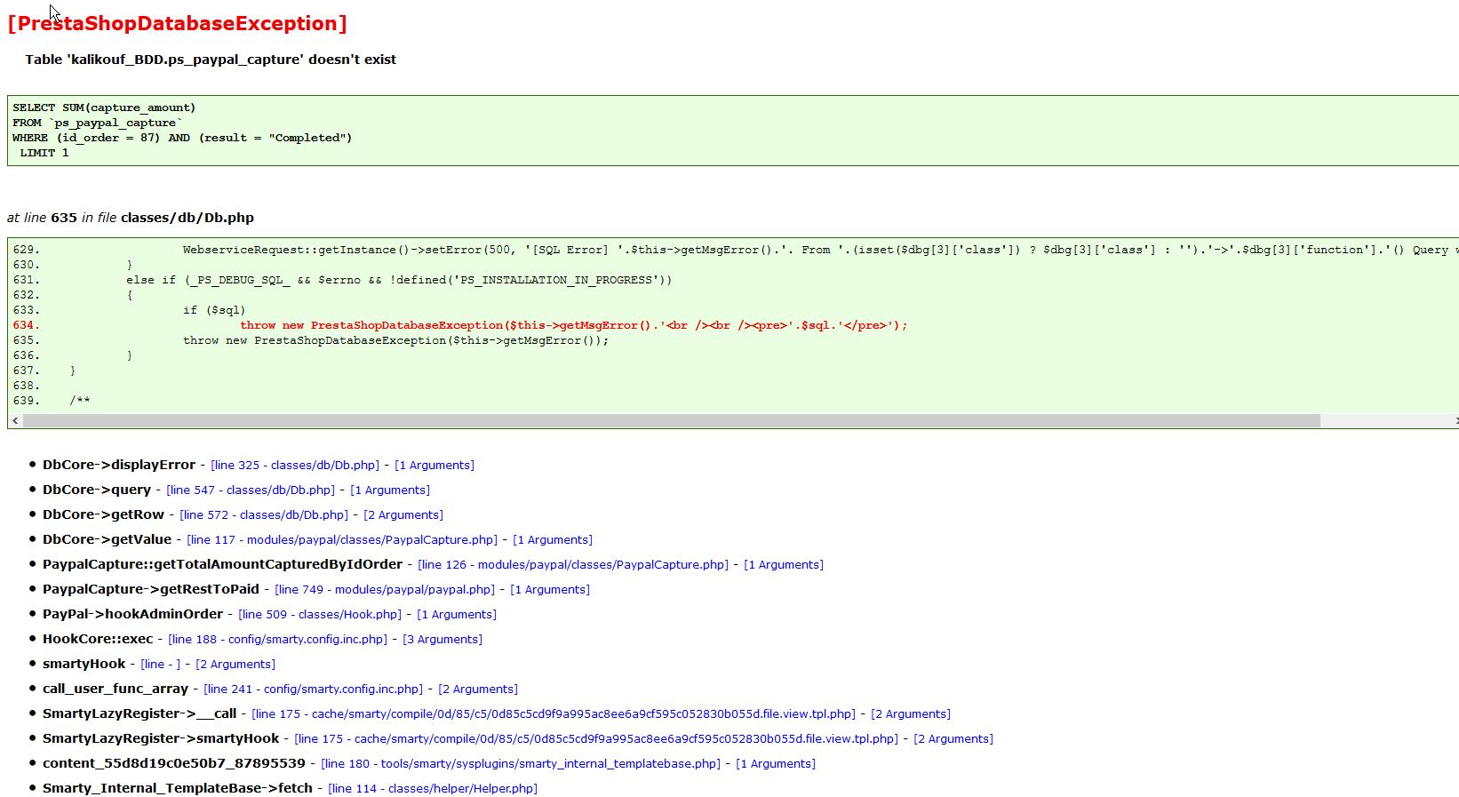Show the 2 arguments for DbCore->getRow
Screen dimensions: 1459x797
(x=403, y=514)
